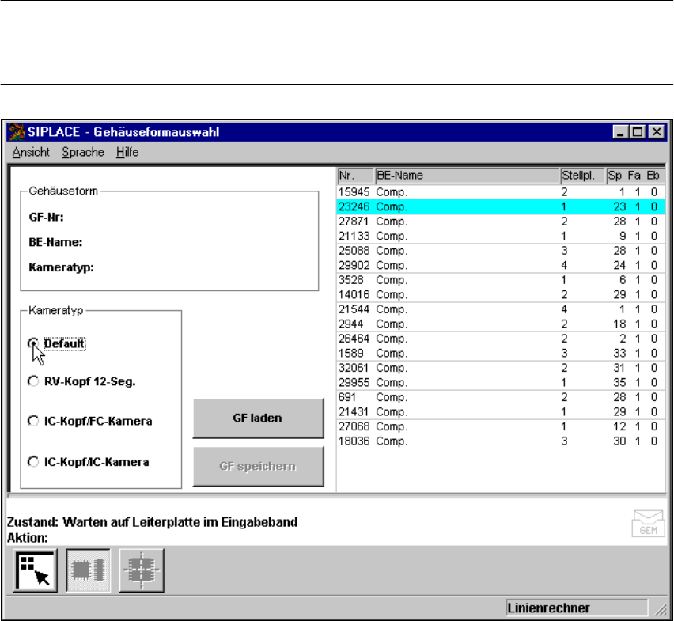Click the SIPLACE application icon in title bar
674x621 pixels.
[x=19, y=132]
